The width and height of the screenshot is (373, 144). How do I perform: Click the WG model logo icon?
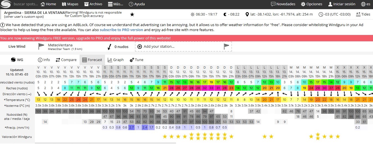coord(13,60)
